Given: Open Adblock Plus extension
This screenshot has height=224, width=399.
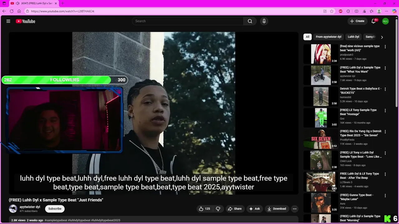Looking at the screenshot, I should [340, 11].
